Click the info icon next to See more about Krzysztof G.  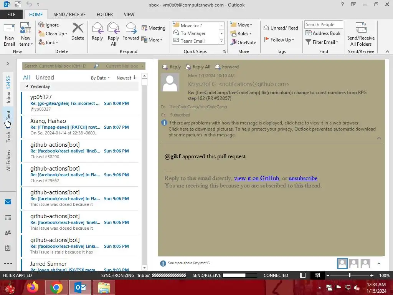(x=163, y=264)
